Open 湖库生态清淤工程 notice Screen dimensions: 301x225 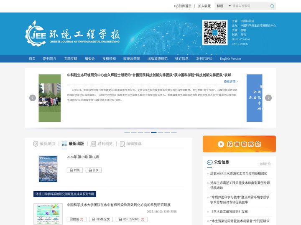coord(240,185)
